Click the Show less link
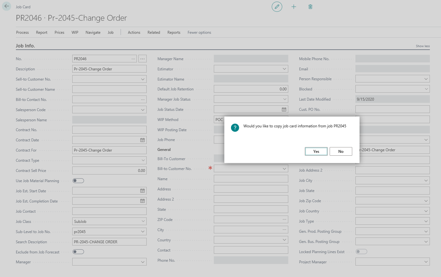Image resolution: width=441 pixels, height=277 pixels. 423,46
